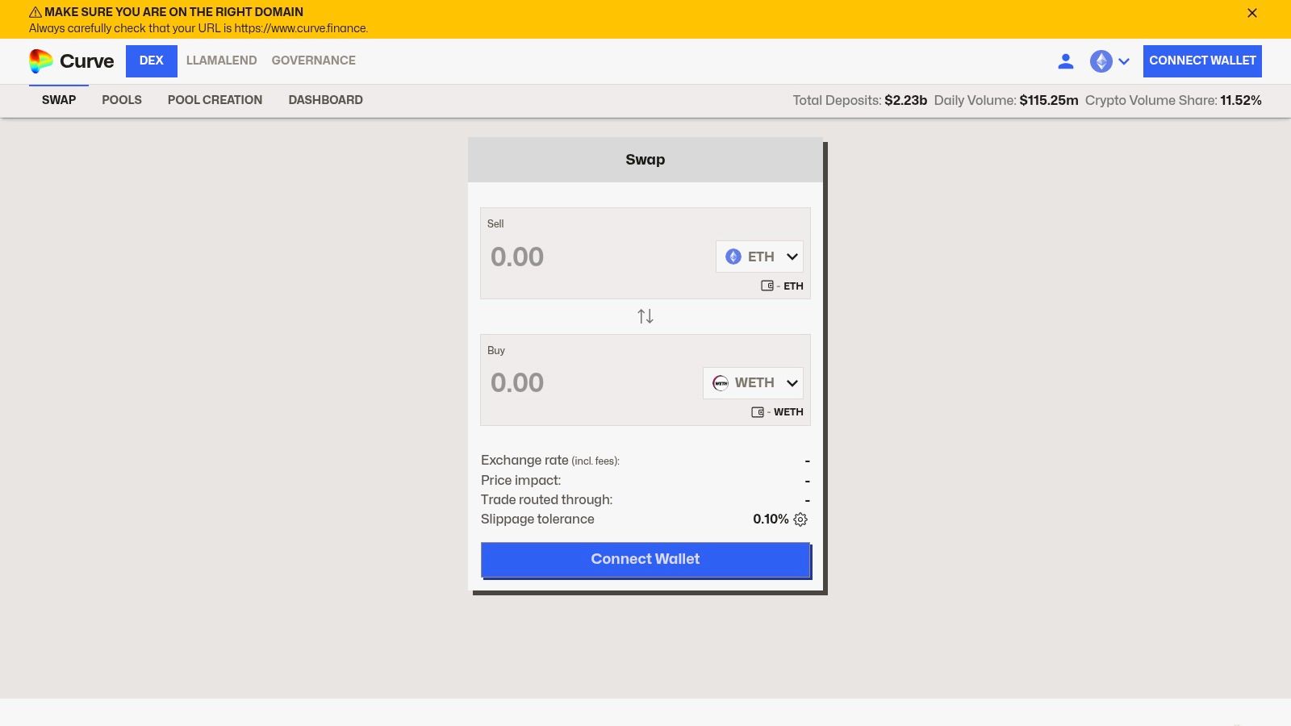Click the Swap panel heading
The width and height of the screenshot is (1291, 726).
click(645, 160)
